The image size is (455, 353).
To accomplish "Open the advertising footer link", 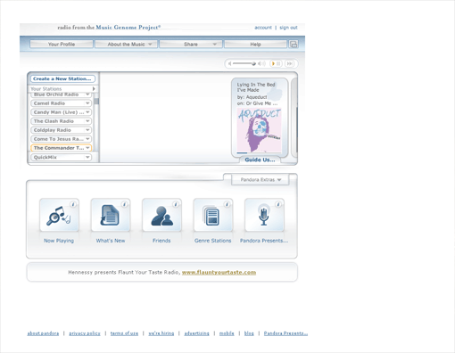I will coord(196,333).
